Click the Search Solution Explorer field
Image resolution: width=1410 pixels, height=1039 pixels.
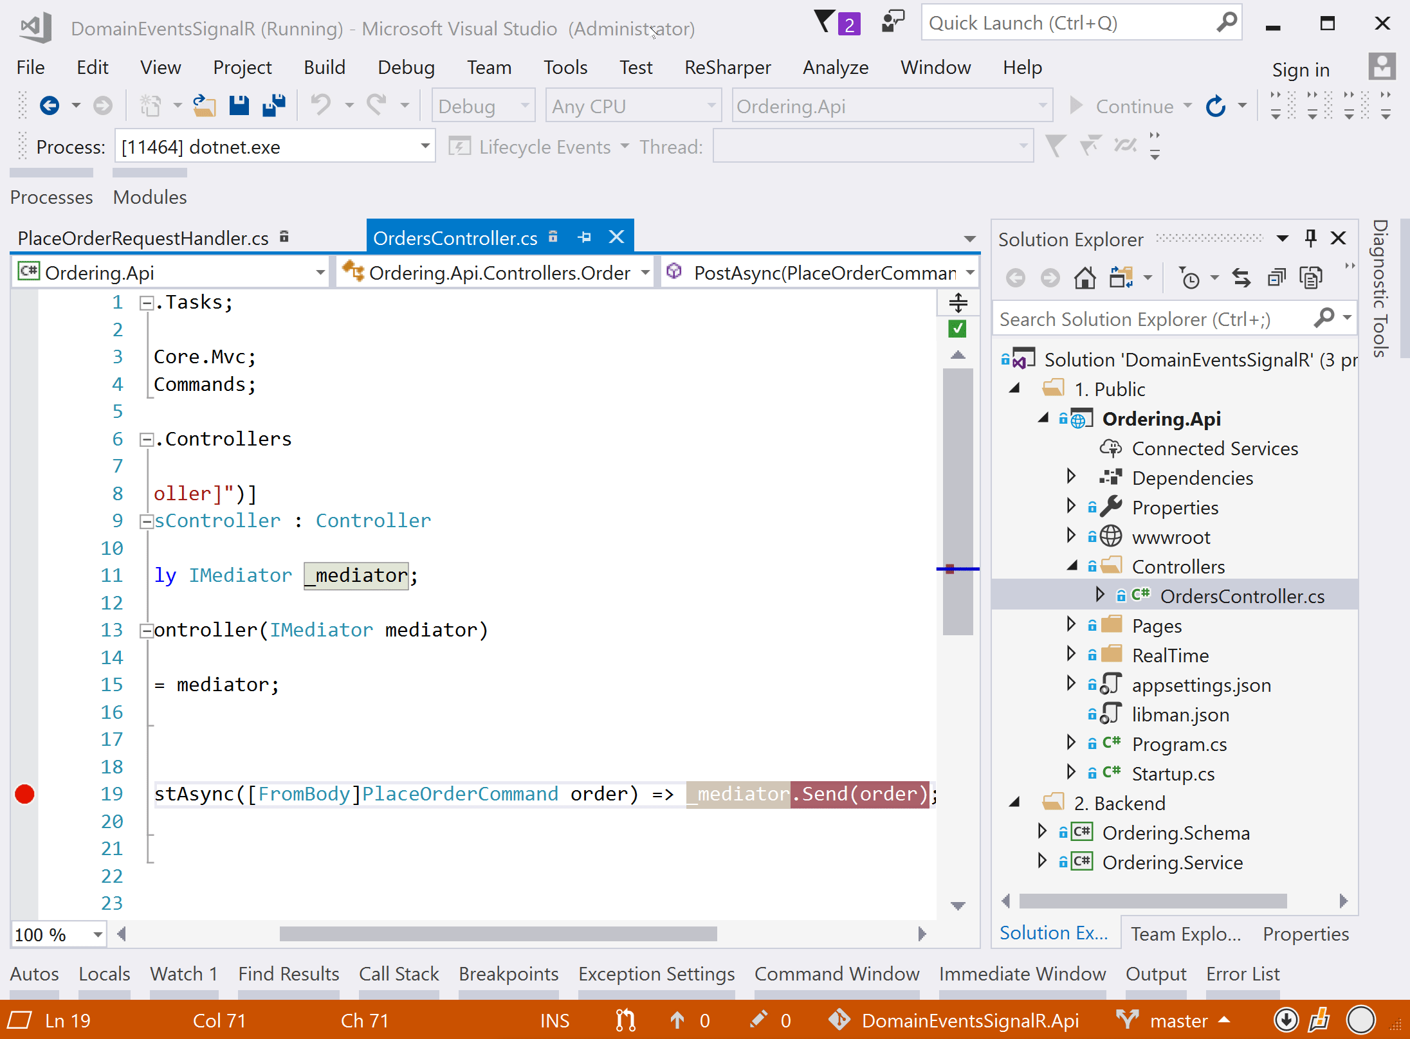coord(1151,320)
